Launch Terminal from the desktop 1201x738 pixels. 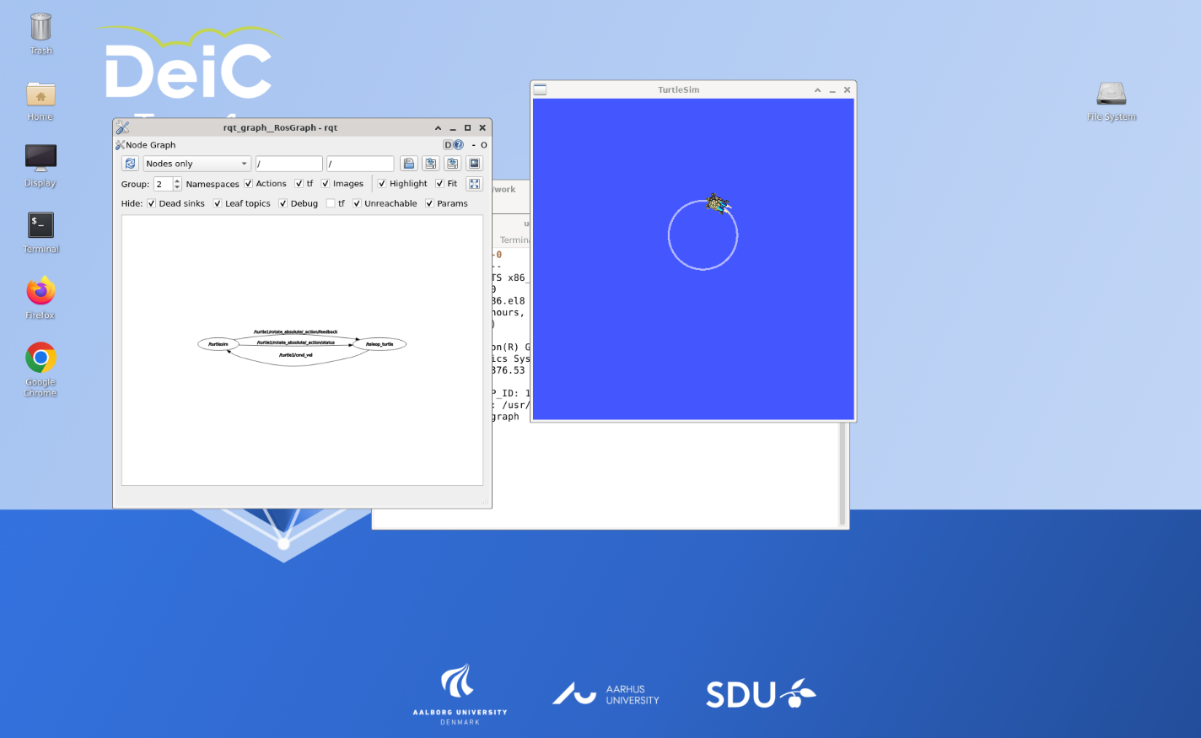[40, 232]
